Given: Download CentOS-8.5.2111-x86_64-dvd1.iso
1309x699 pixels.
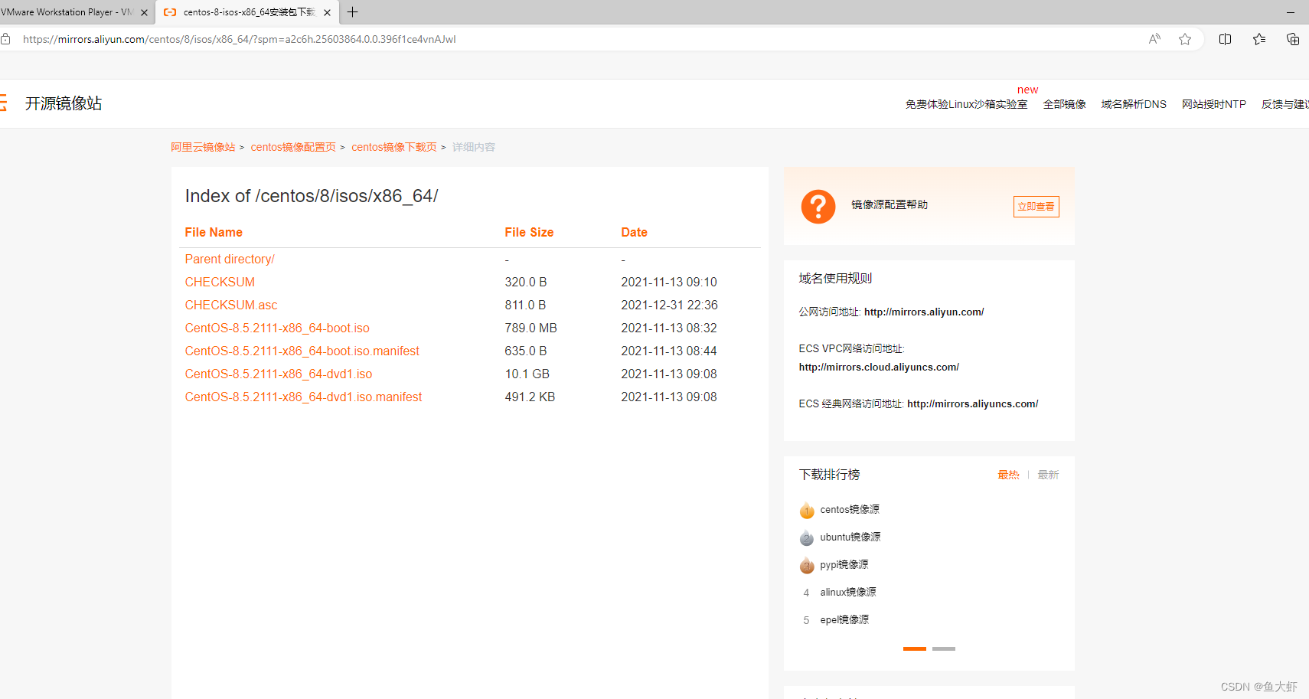Looking at the screenshot, I should click(279, 374).
